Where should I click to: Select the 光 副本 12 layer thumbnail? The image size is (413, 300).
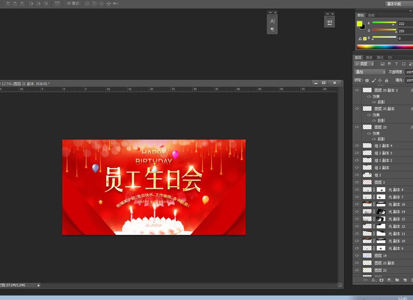coord(367,226)
